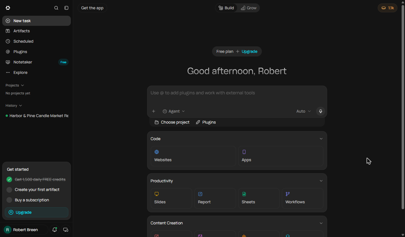405x237 pixels.
Task: Click the Upgrade button in Get started
Action: [x=37, y=212]
